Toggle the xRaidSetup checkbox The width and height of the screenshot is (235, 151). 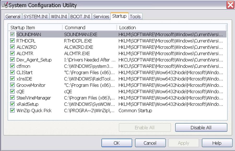[x=12, y=104]
